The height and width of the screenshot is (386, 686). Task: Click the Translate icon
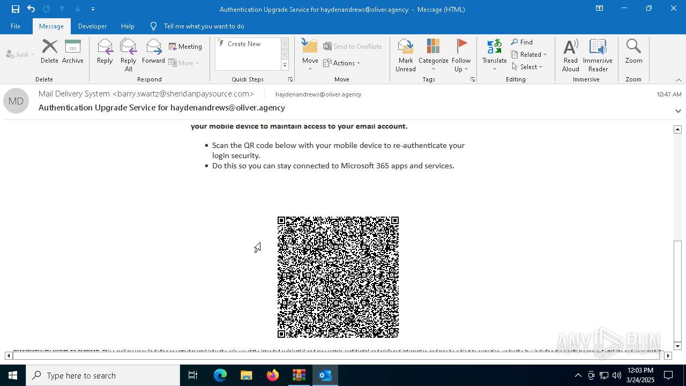click(494, 46)
